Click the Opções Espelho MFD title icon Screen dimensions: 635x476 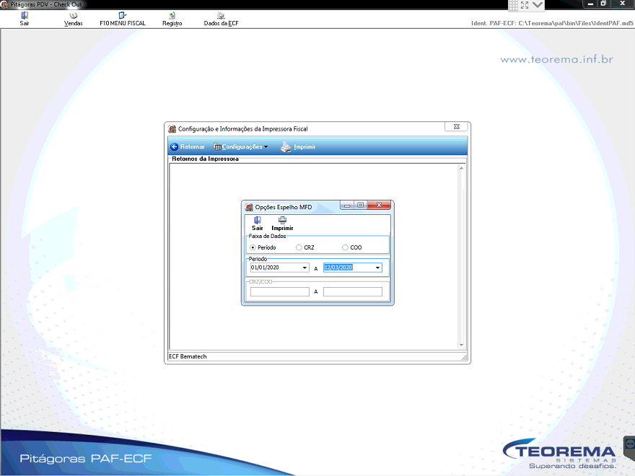tap(249, 207)
